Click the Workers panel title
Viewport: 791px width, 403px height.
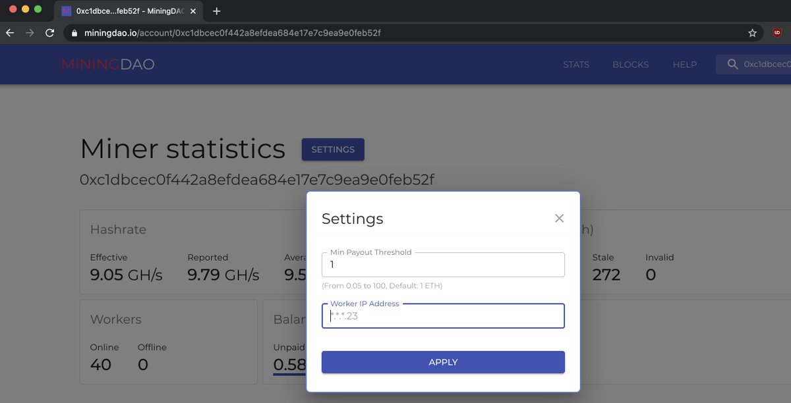[116, 319]
